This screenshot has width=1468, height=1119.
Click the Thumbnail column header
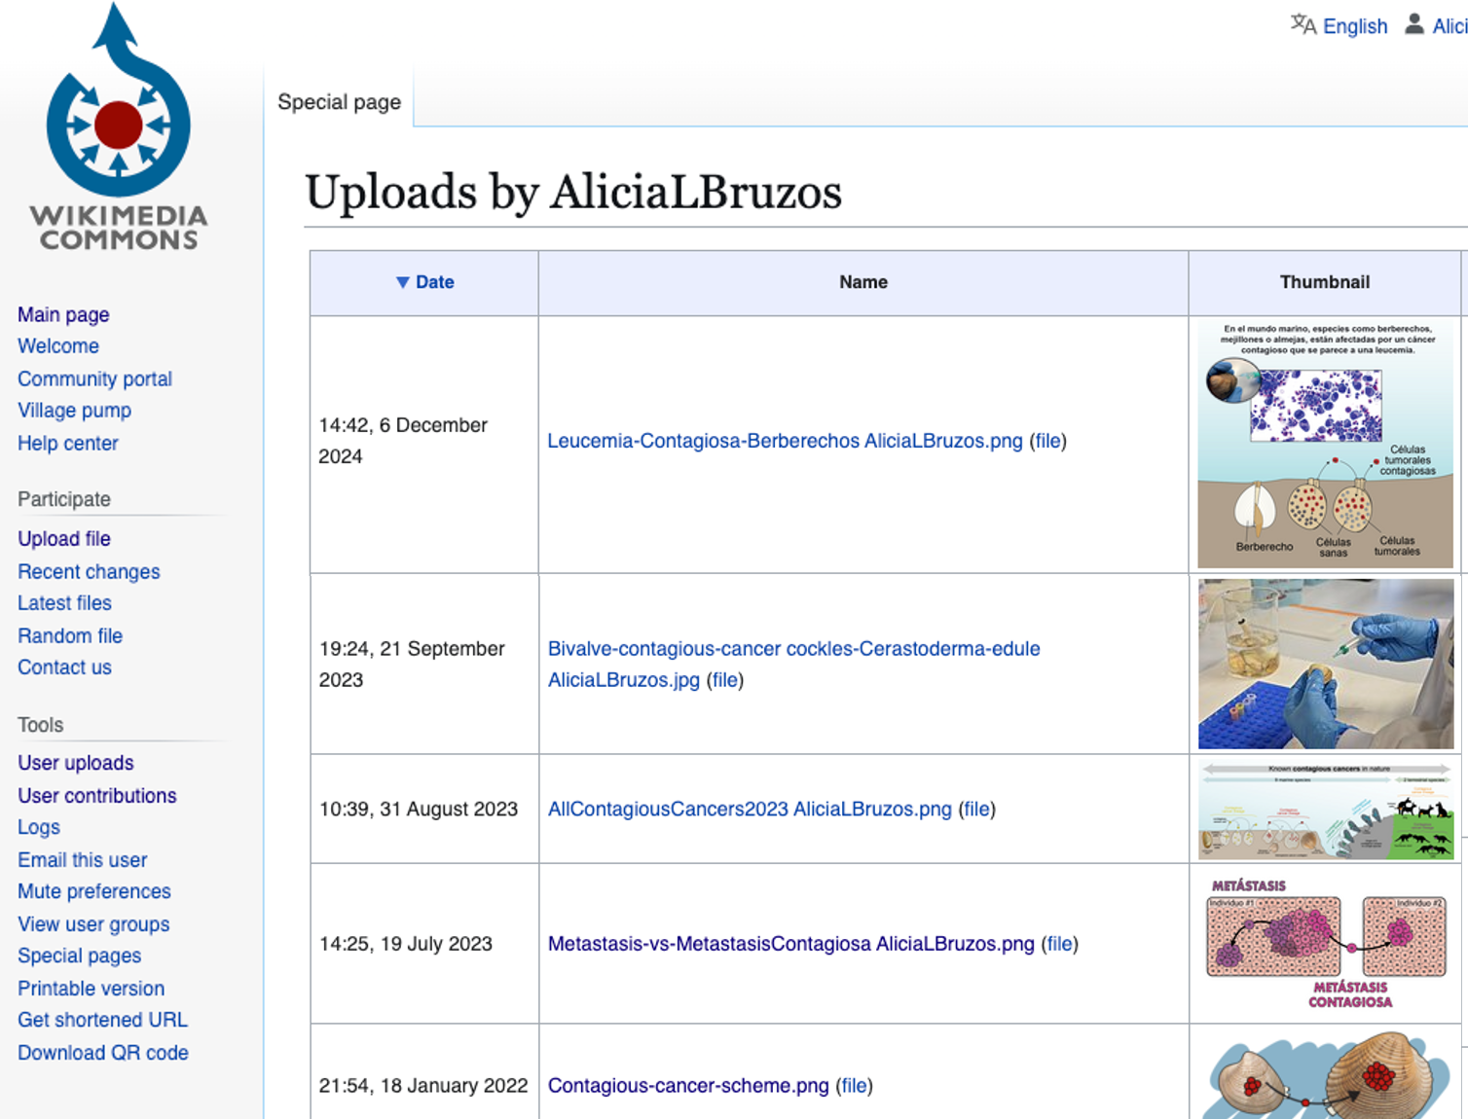[1325, 282]
